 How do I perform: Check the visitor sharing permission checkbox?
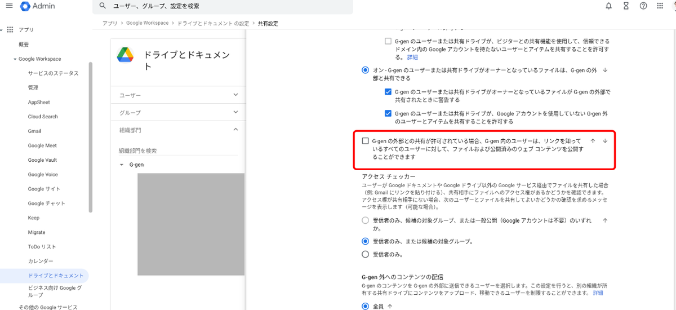tap(388, 41)
